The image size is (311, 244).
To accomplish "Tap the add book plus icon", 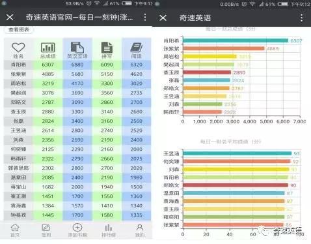I will click(77, 228).
